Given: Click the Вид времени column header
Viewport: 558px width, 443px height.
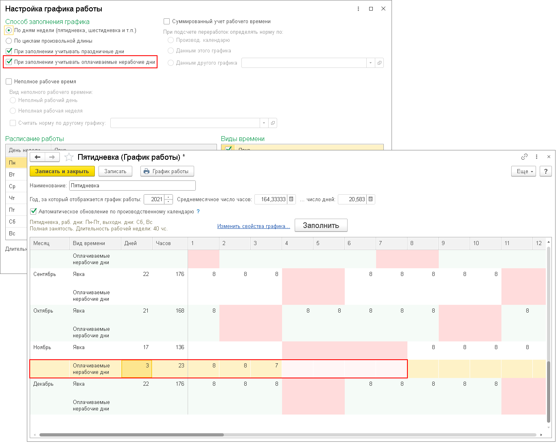Looking at the screenshot, I should (95, 243).
